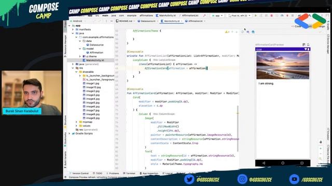The image size is (332, 186).
Task: Click the warning triangle icon in the editor
Action: tap(226, 32)
